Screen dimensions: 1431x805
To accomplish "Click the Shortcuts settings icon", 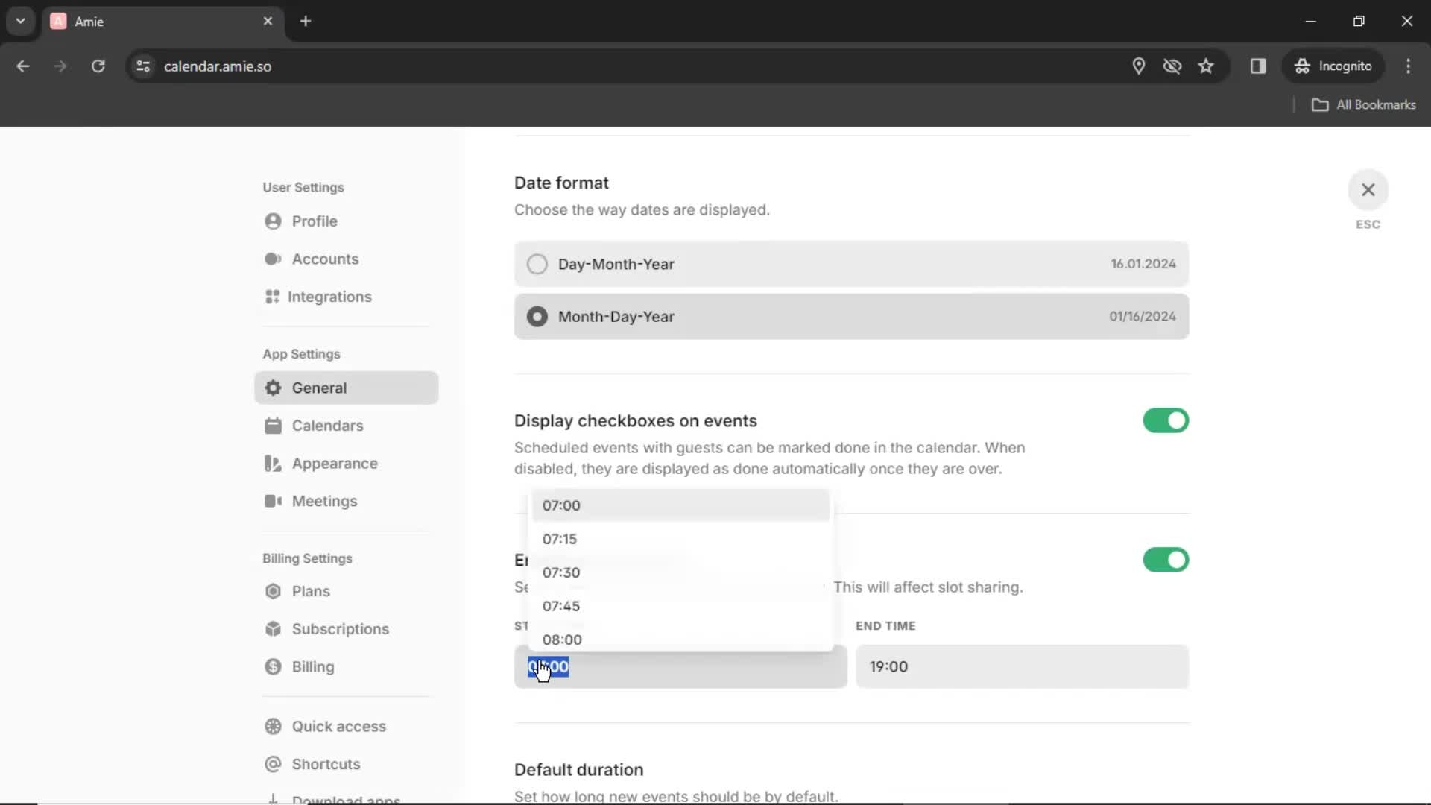I will 274,764.
